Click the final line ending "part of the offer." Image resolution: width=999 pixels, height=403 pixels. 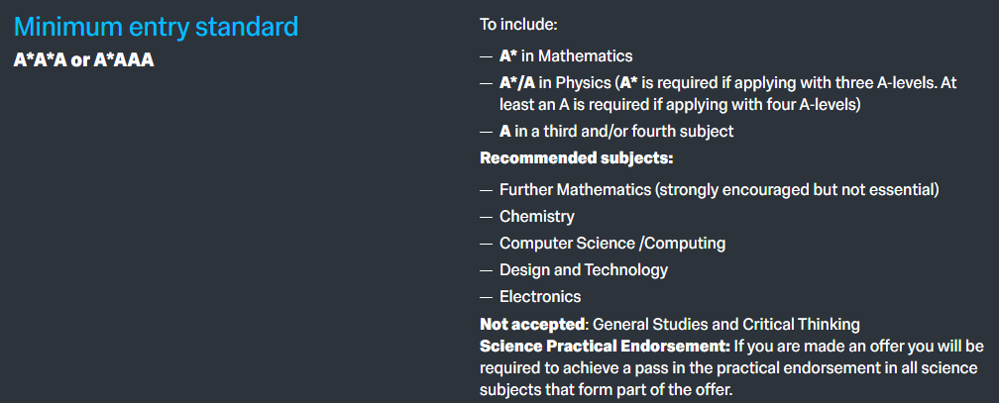606,390
